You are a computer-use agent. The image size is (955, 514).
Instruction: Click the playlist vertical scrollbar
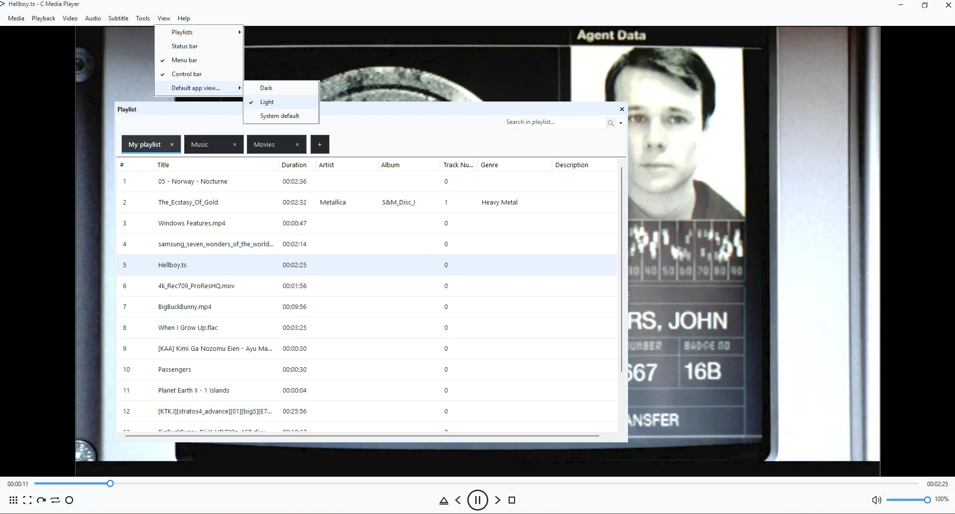pyautogui.click(x=621, y=269)
